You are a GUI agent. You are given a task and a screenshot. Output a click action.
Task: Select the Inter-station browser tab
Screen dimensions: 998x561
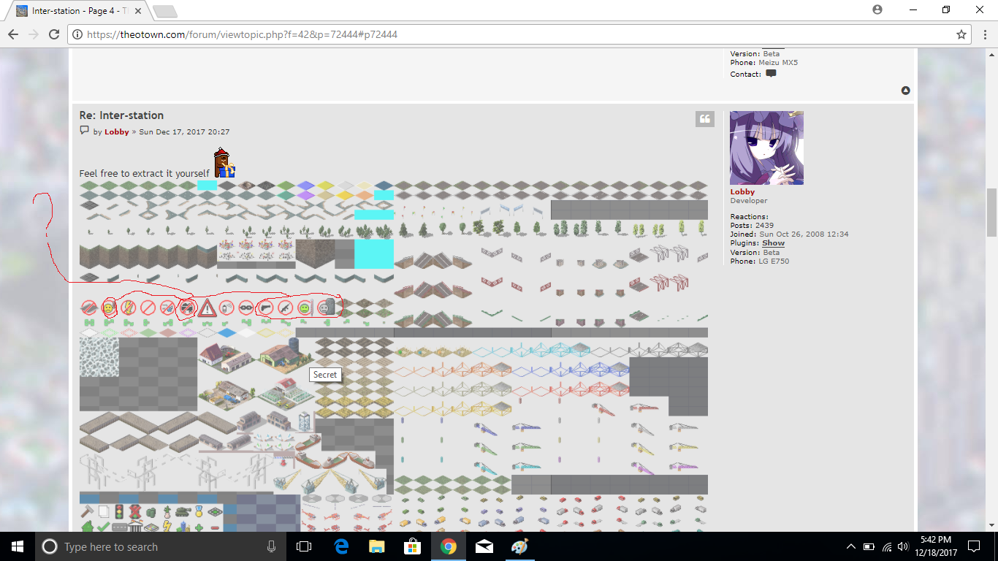click(x=77, y=11)
